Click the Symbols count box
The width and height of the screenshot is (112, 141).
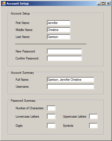(x=93, y=126)
